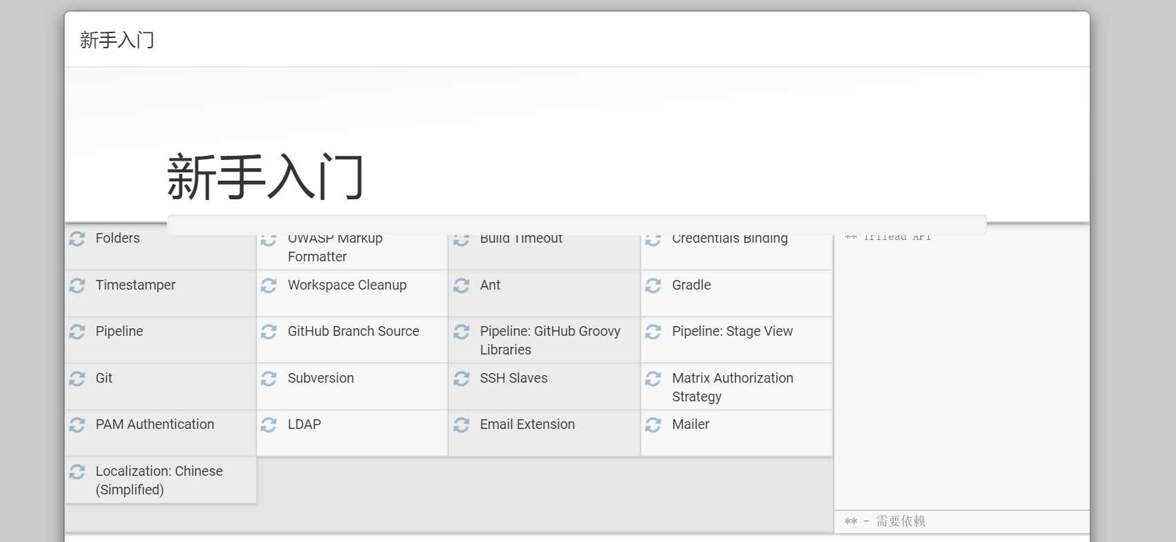Select the Subversion plugin label
This screenshot has height=542, width=1176.
(321, 378)
